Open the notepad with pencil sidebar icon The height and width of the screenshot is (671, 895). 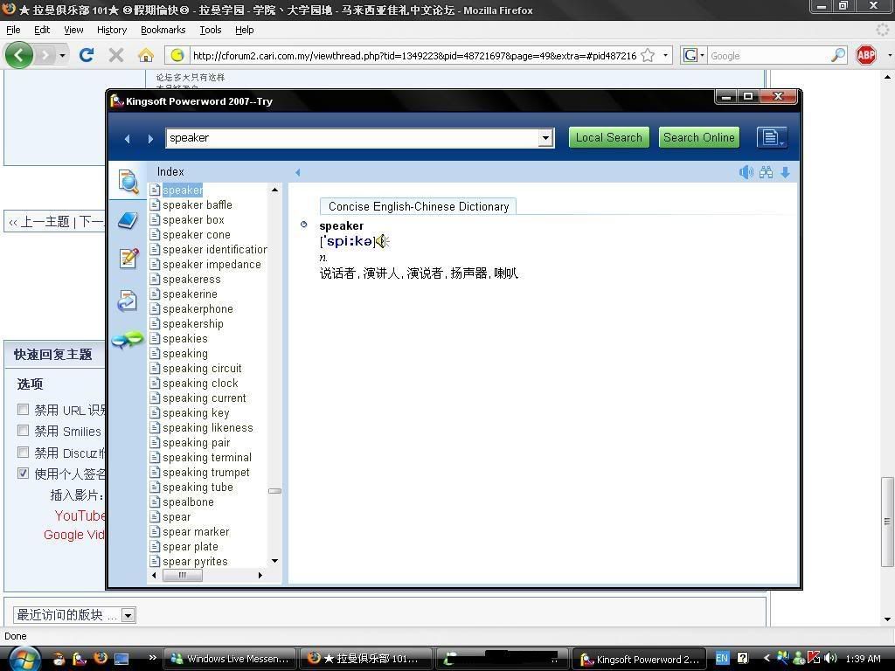(128, 259)
